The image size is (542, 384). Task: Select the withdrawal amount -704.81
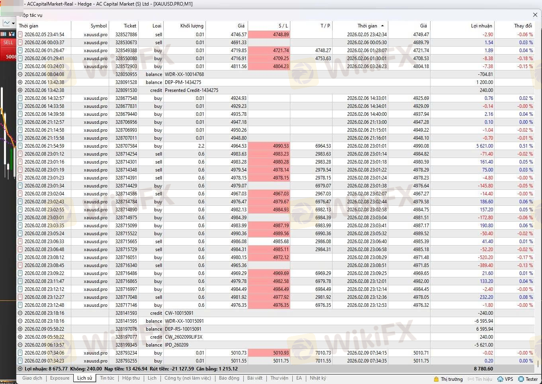click(x=485, y=74)
